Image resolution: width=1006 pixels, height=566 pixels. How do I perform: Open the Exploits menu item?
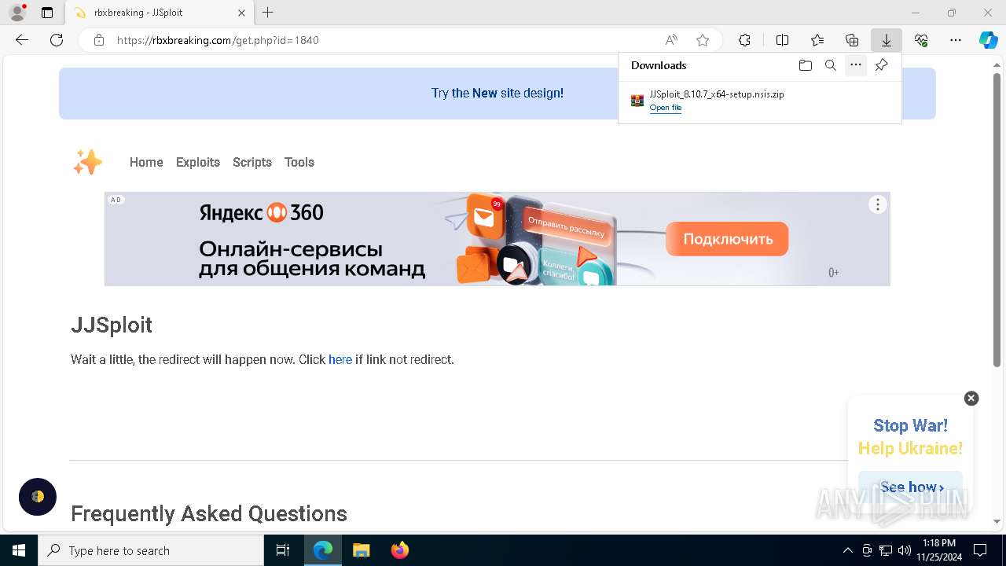(x=198, y=162)
